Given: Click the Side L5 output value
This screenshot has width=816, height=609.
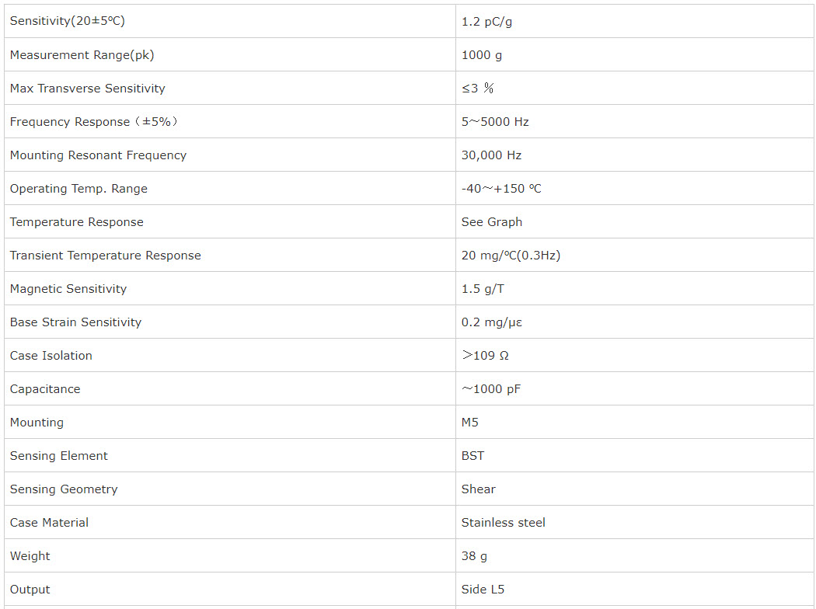Looking at the screenshot, I should [483, 590].
